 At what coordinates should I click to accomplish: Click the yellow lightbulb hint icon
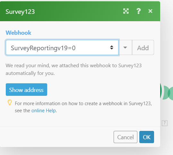click(10, 102)
